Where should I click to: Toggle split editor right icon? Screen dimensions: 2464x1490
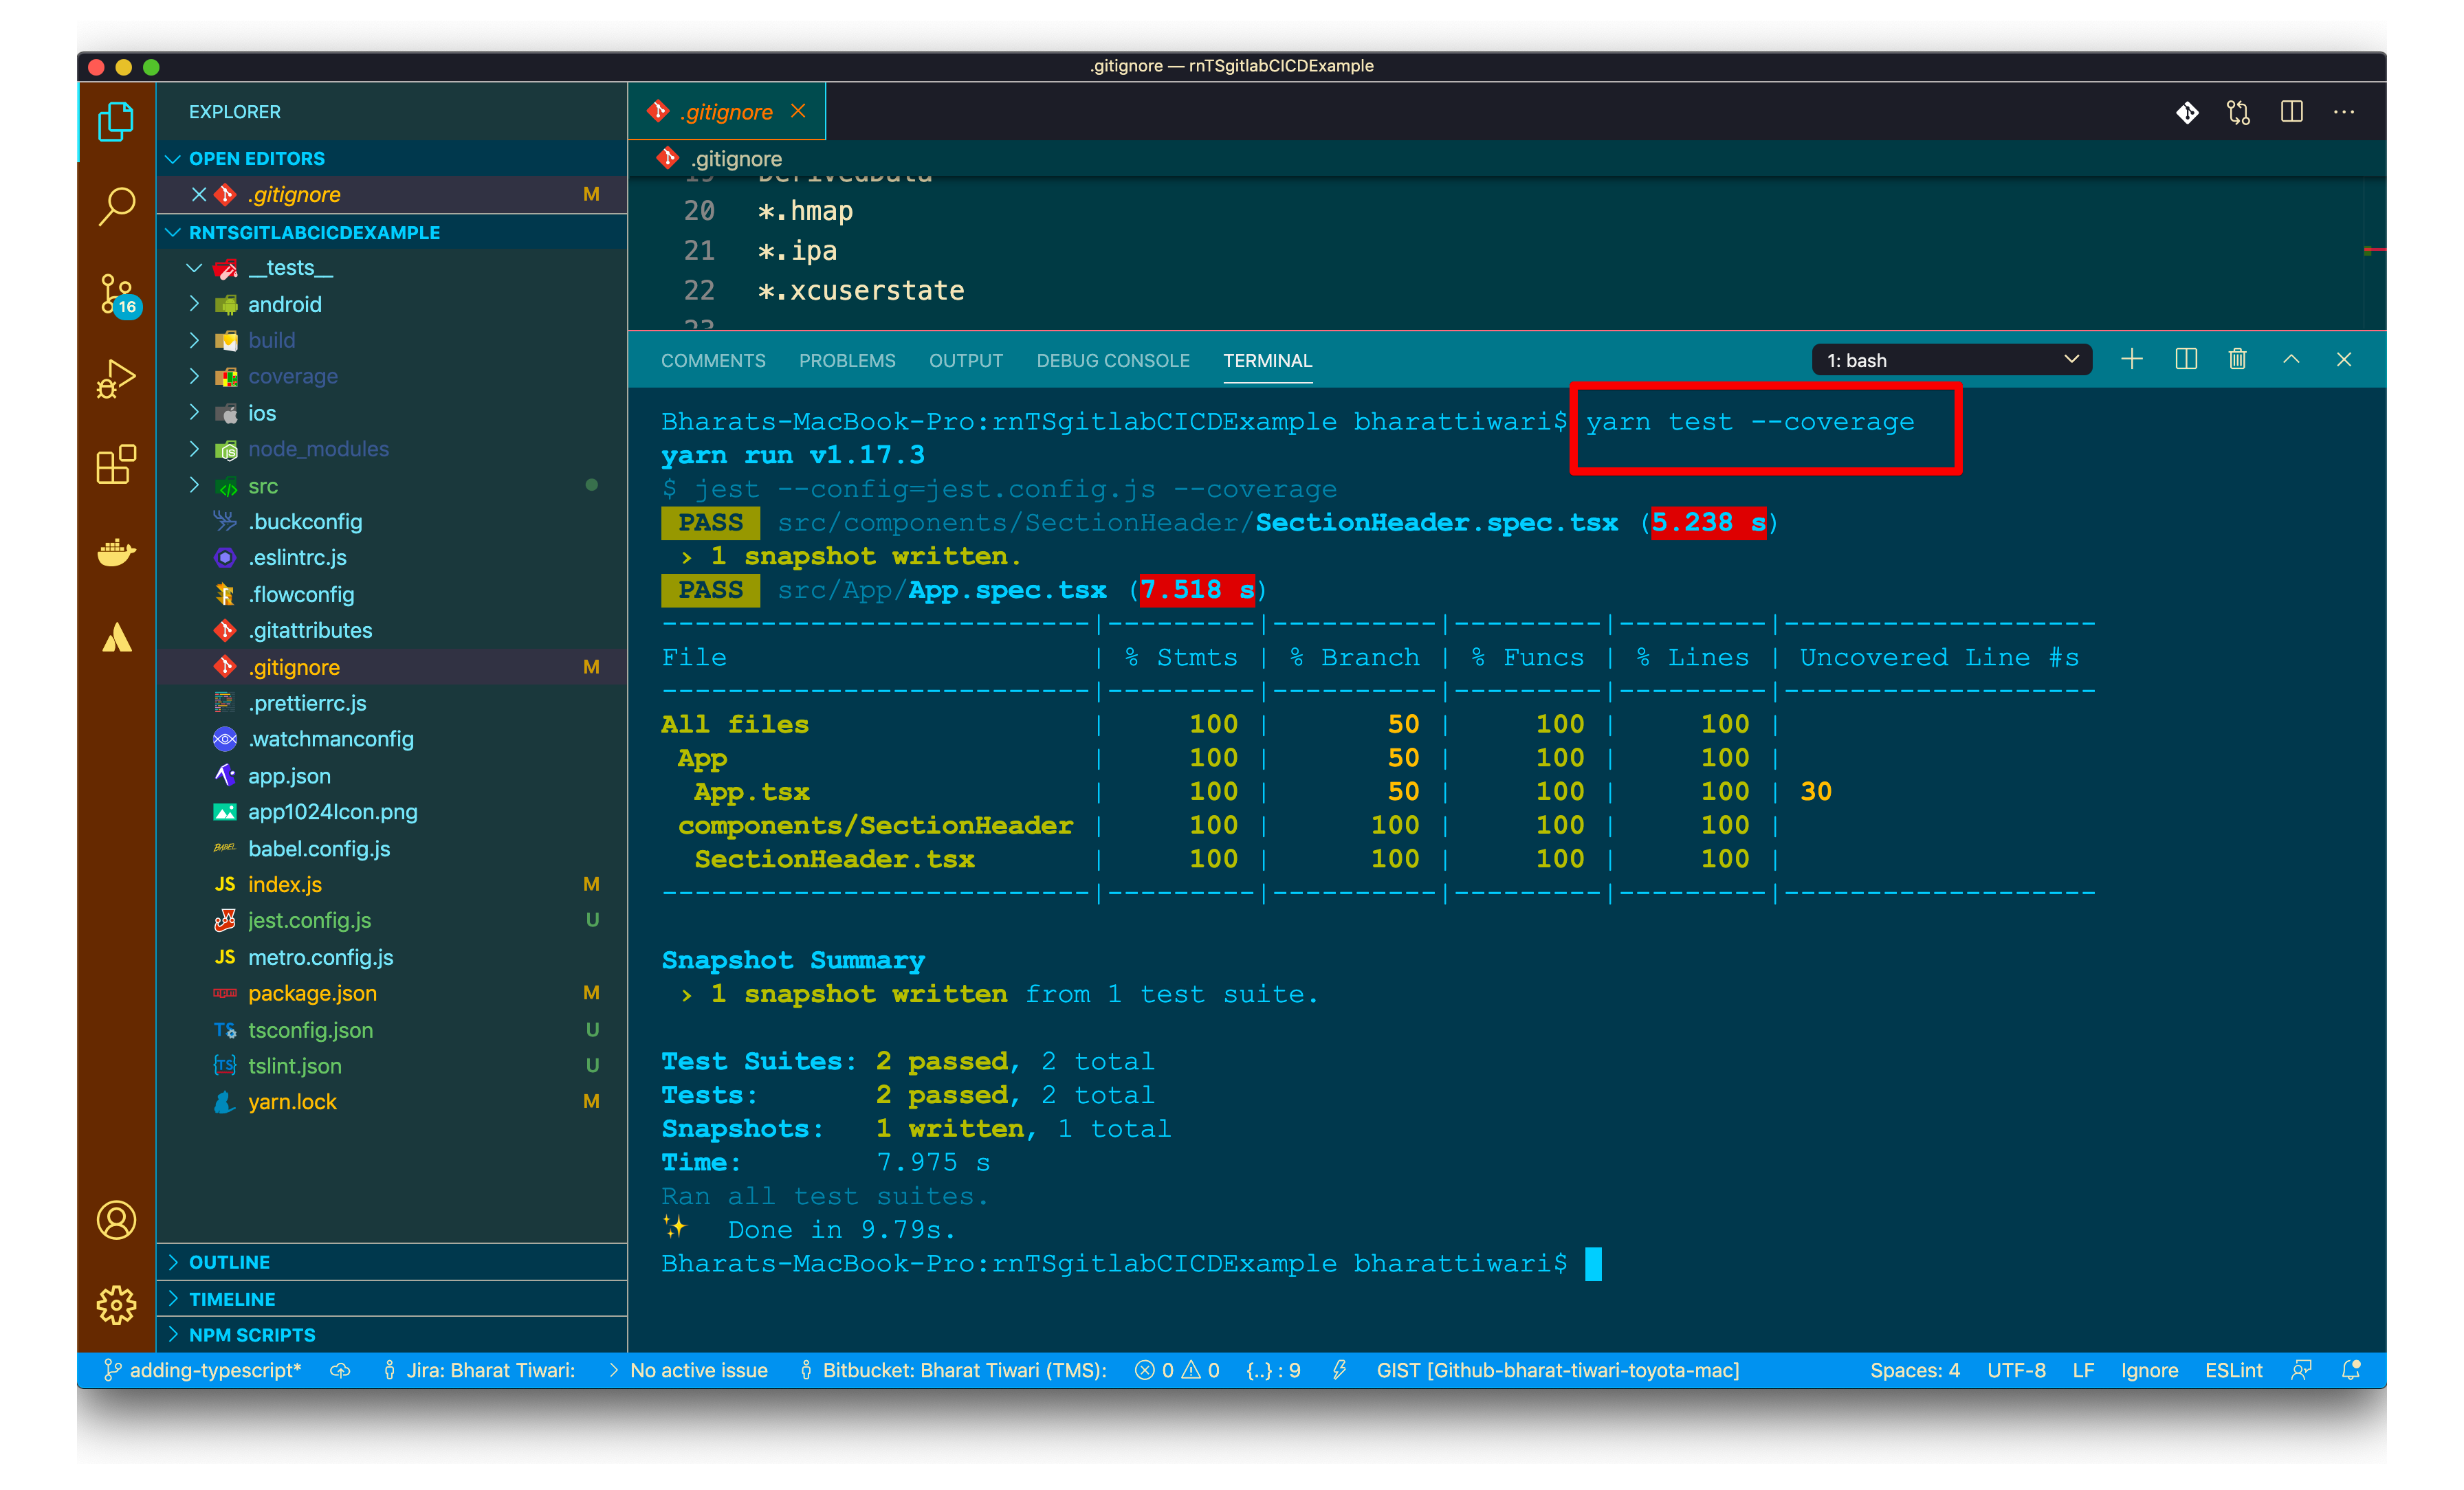(x=2292, y=112)
